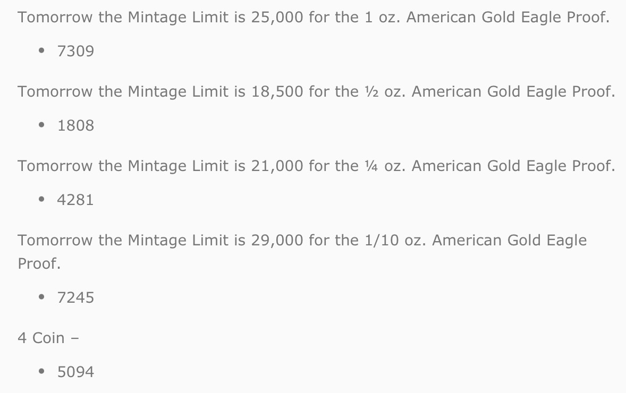Click the 5094 figure under 4 Coin
This screenshot has height=393, width=626.
coord(75,372)
